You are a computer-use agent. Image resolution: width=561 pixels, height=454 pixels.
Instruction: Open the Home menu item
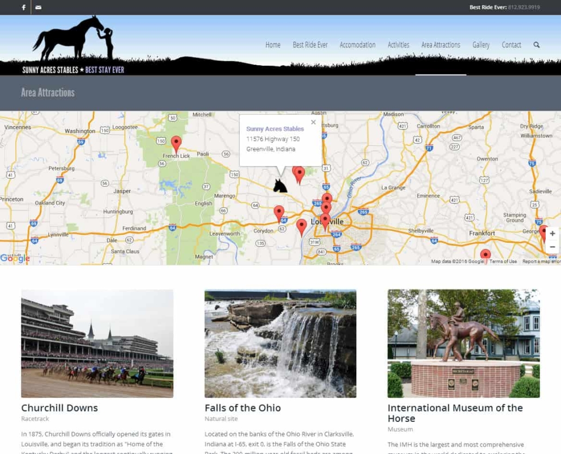click(273, 45)
